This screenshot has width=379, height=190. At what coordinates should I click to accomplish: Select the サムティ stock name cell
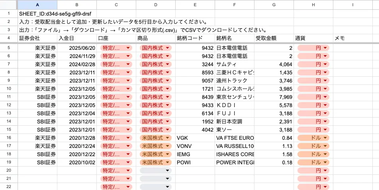(x=234, y=64)
